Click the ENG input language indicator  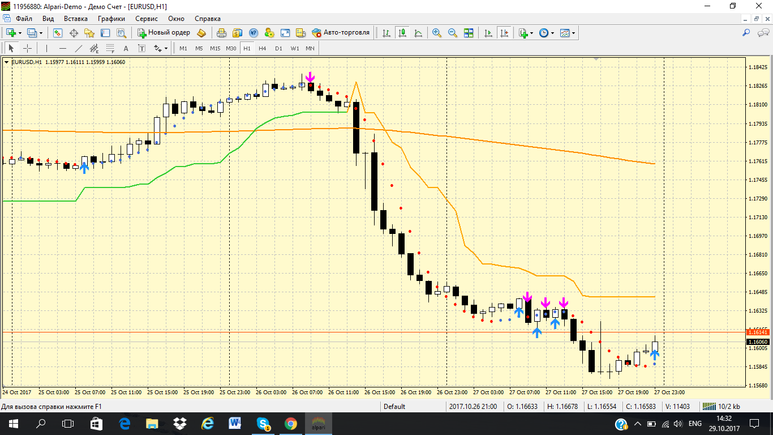(x=695, y=424)
